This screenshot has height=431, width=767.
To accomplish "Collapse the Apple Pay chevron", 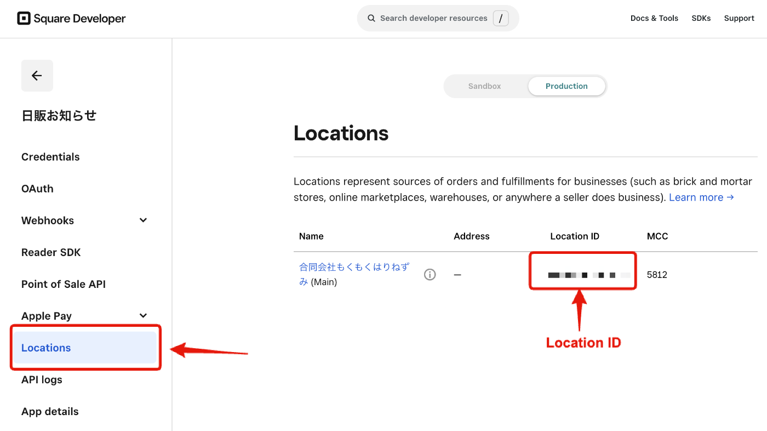I will 143,315.
